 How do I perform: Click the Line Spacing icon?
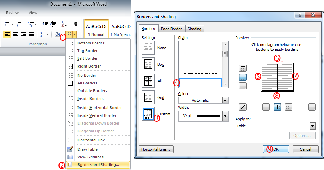click(x=43, y=34)
